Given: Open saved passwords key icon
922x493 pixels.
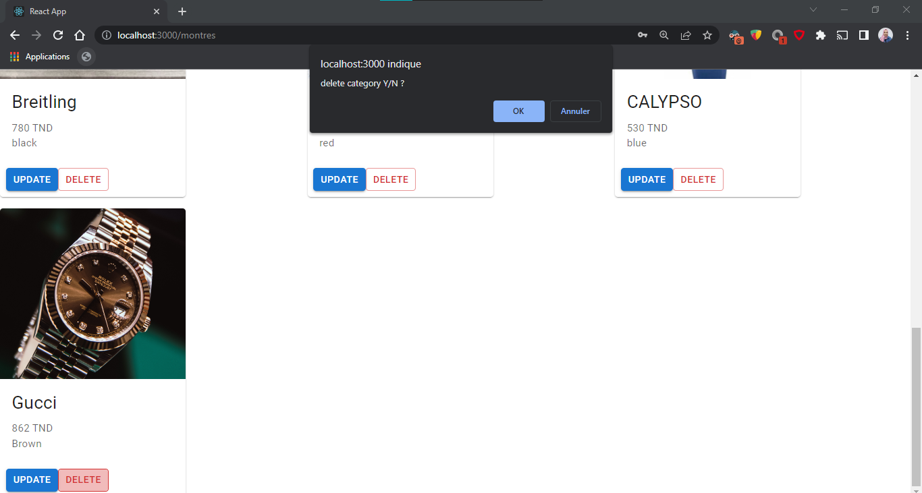Looking at the screenshot, I should click(643, 35).
